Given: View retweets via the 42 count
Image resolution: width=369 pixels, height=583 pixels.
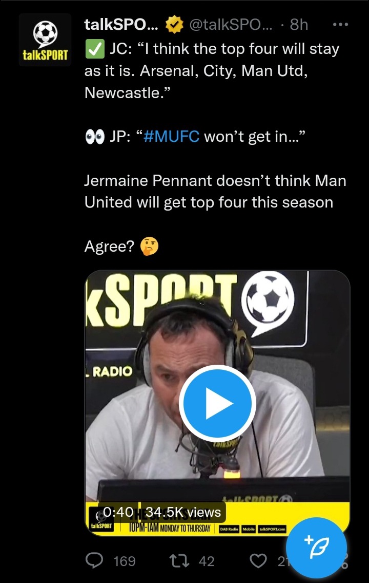Looking at the screenshot, I should point(207,561).
